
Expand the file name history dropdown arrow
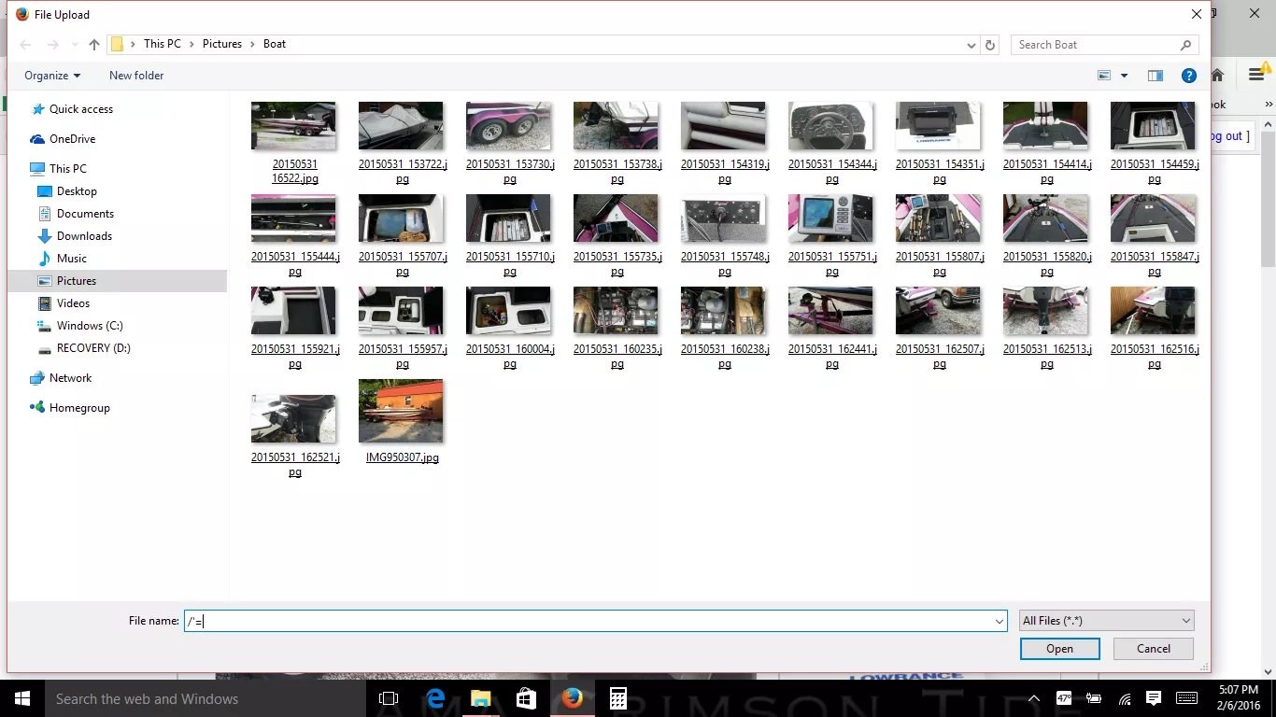click(1000, 621)
